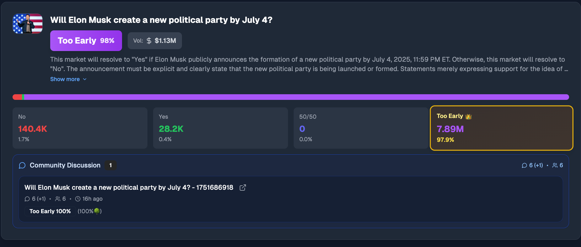581x247 pixels.
Task: Click the Elon Musk flag market thumbnail
Action: point(28,23)
